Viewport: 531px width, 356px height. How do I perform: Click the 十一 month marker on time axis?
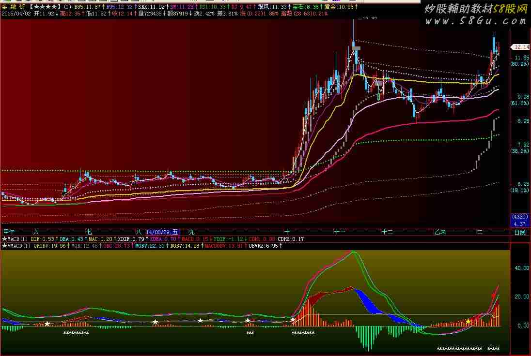tap(340, 232)
